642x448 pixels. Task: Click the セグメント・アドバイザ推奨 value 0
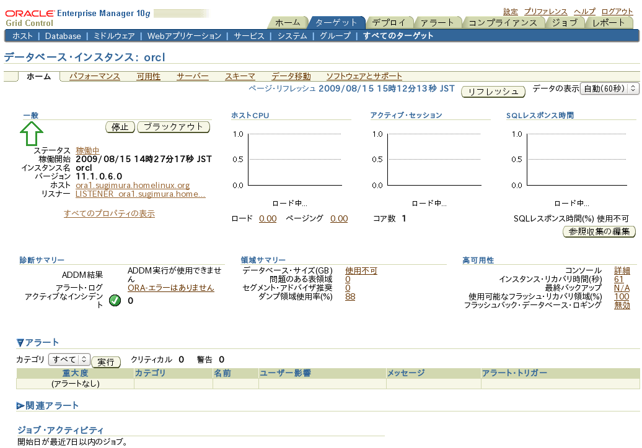(x=348, y=288)
